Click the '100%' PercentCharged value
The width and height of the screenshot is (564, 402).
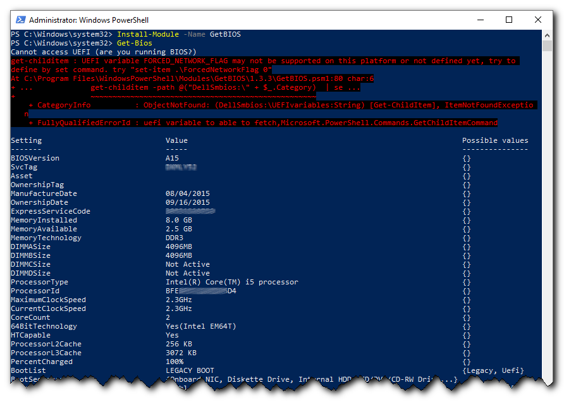point(175,362)
